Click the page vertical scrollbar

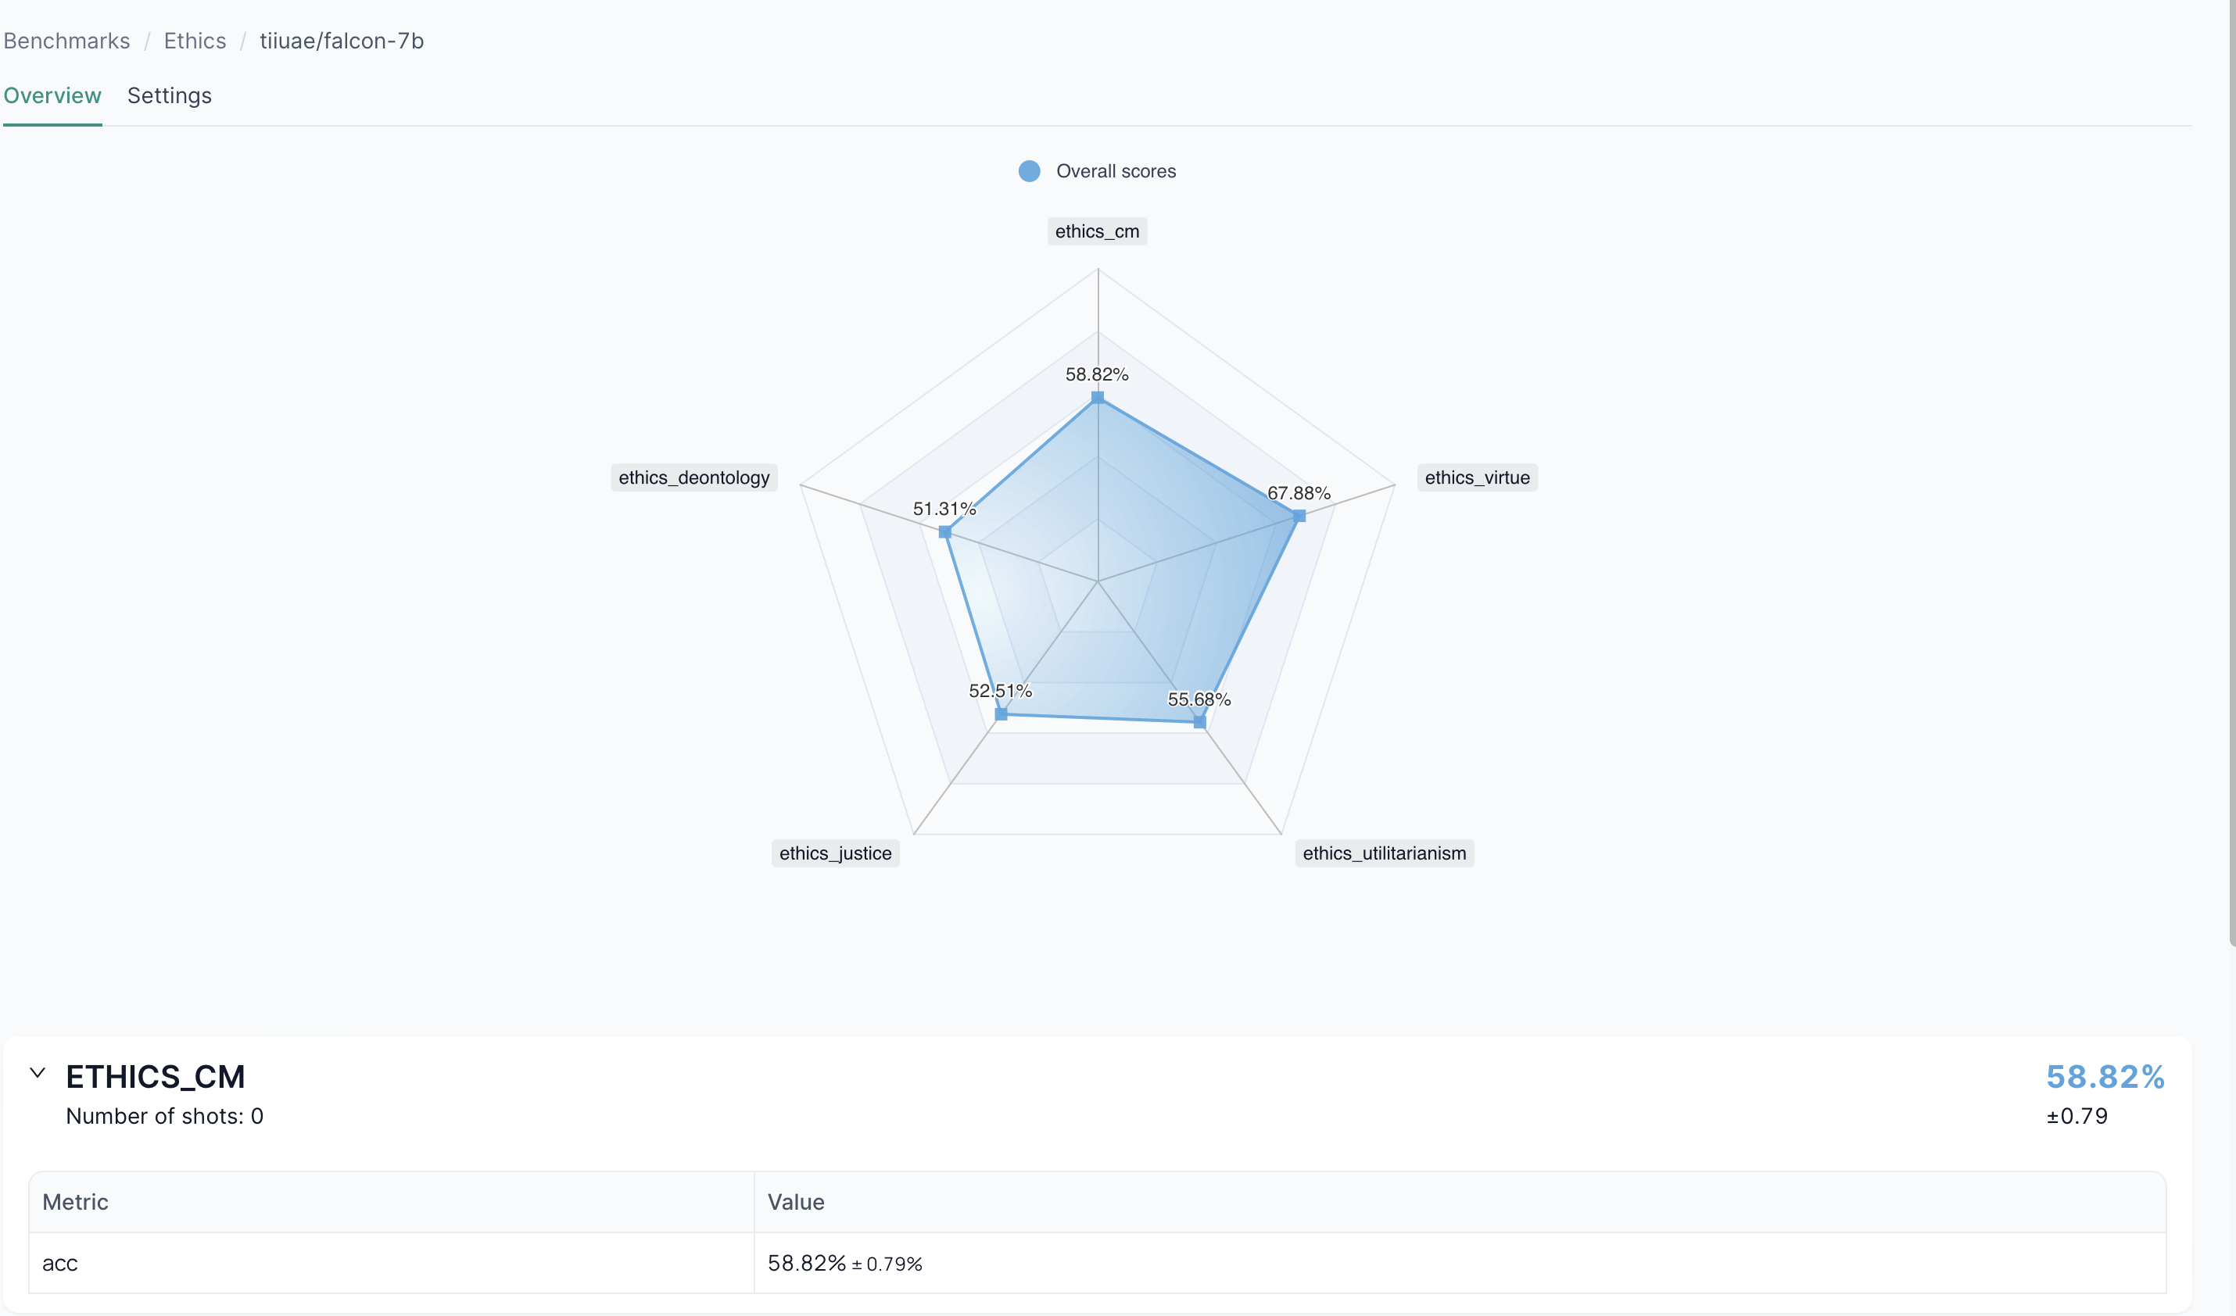click(x=2231, y=443)
